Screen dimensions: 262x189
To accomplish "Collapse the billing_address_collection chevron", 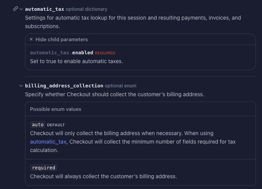I will 21,86.
